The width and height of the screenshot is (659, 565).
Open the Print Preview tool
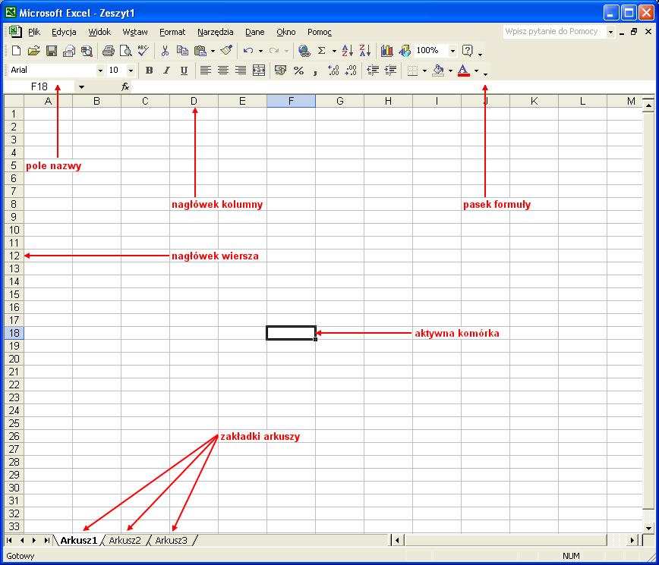pos(125,51)
